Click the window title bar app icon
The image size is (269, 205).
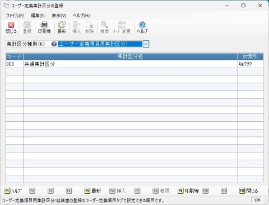point(6,6)
